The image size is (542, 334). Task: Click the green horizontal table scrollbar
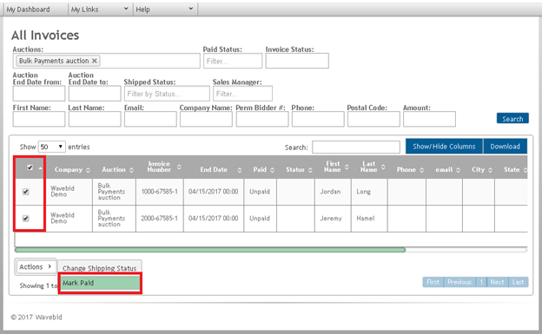tap(210, 250)
